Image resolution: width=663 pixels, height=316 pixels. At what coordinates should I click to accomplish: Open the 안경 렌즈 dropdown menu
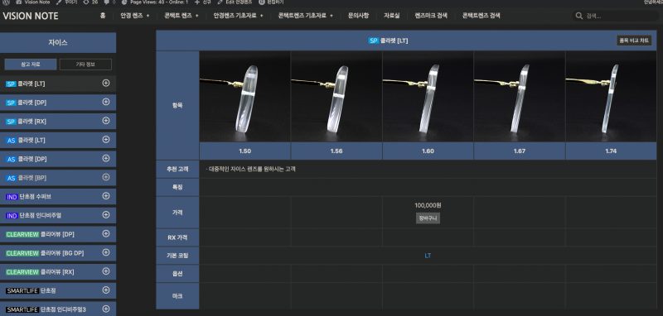tap(135, 16)
